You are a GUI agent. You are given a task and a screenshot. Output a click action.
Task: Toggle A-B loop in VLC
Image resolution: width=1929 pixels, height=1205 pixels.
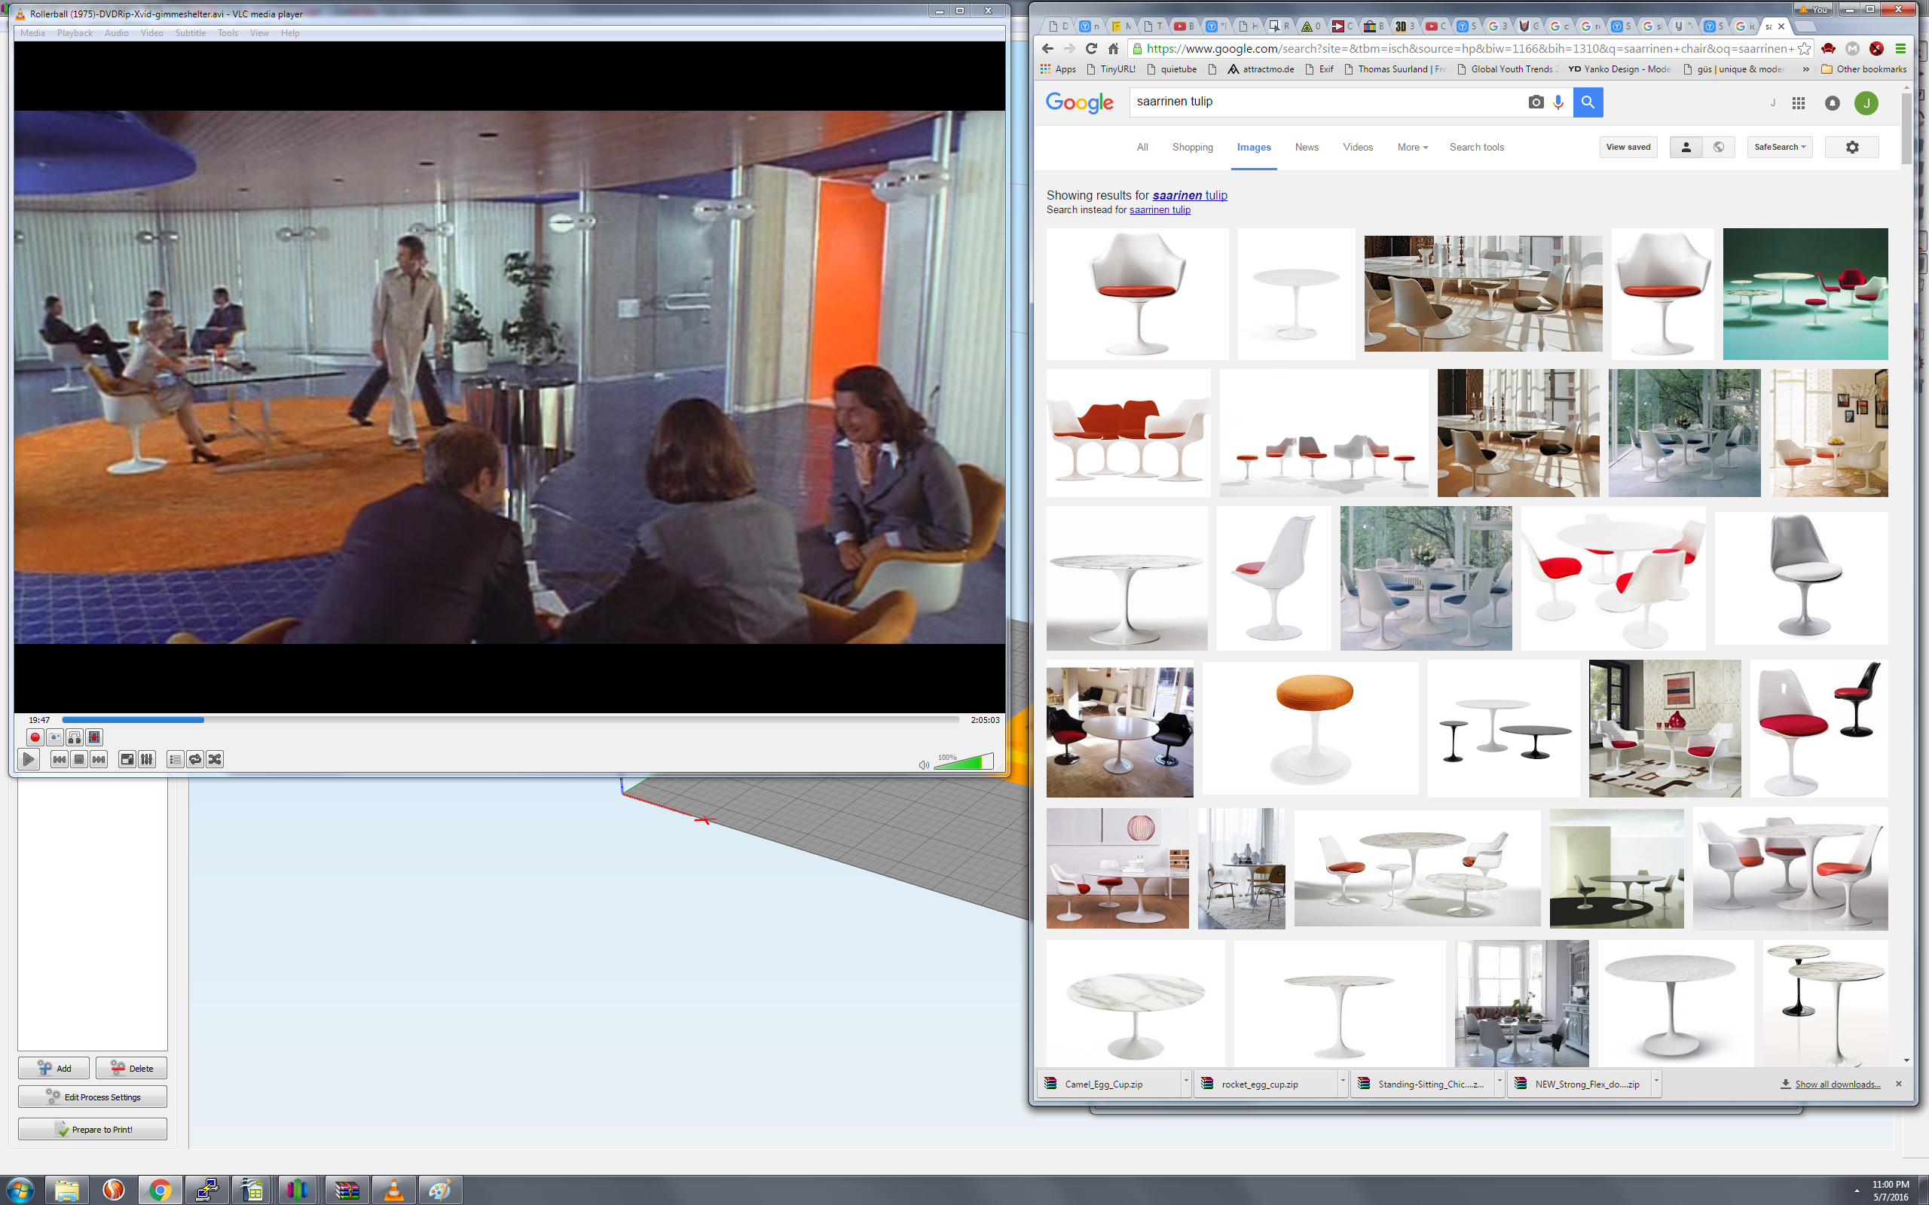click(x=74, y=737)
